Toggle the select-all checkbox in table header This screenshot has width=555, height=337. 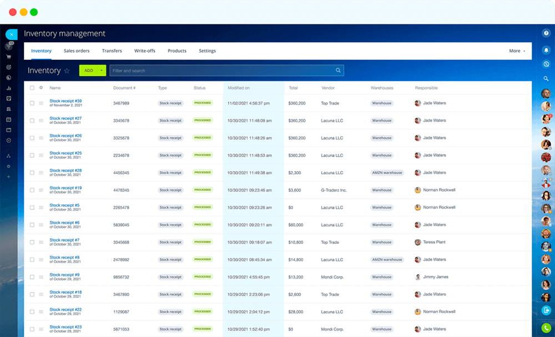[x=32, y=88]
